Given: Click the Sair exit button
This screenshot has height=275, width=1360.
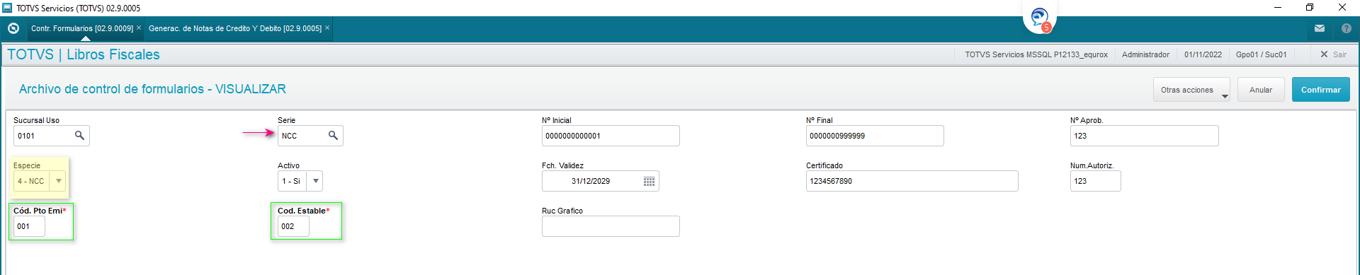Looking at the screenshot, I should pyautogui.click(x=1333, y=54).
